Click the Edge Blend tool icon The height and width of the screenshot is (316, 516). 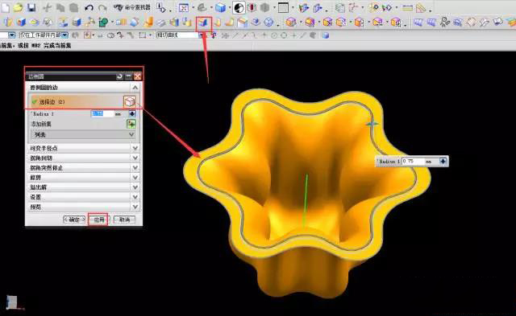[x=203, y=23]
